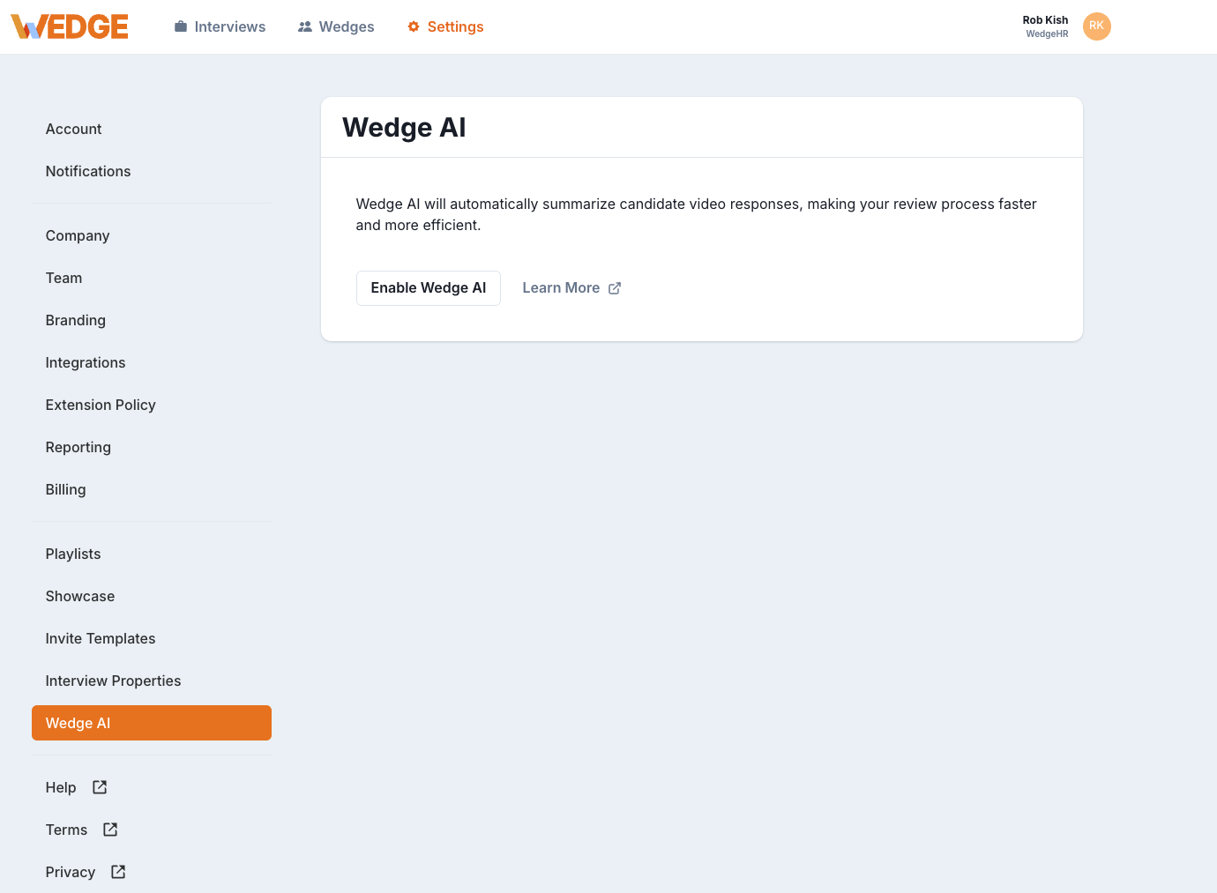Go to the Interviews nav tab

pos(220,26)
